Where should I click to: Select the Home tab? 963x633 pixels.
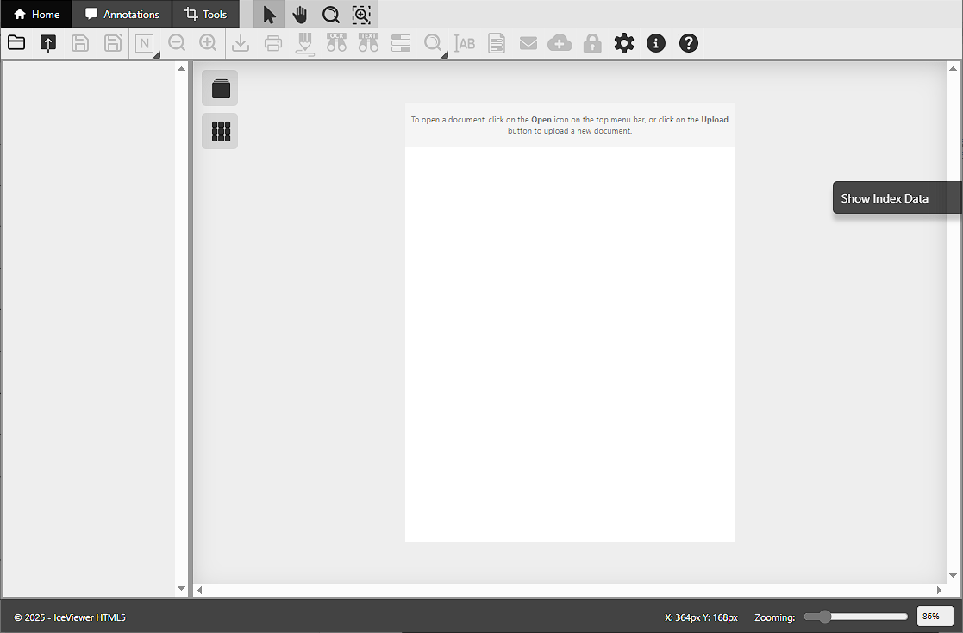click(37, 15)
